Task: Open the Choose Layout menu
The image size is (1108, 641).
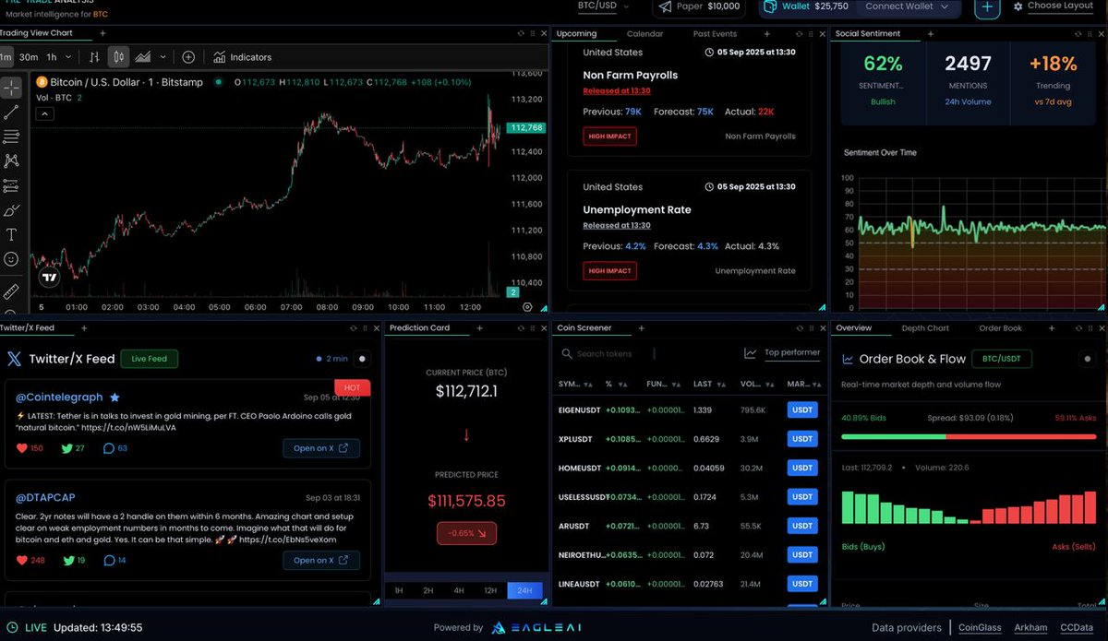Action: pos(1054,6)
